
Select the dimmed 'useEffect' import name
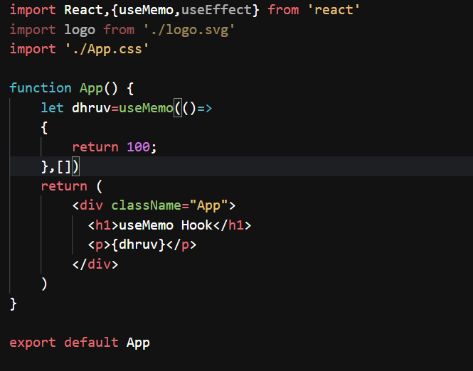tap(216, 10)
